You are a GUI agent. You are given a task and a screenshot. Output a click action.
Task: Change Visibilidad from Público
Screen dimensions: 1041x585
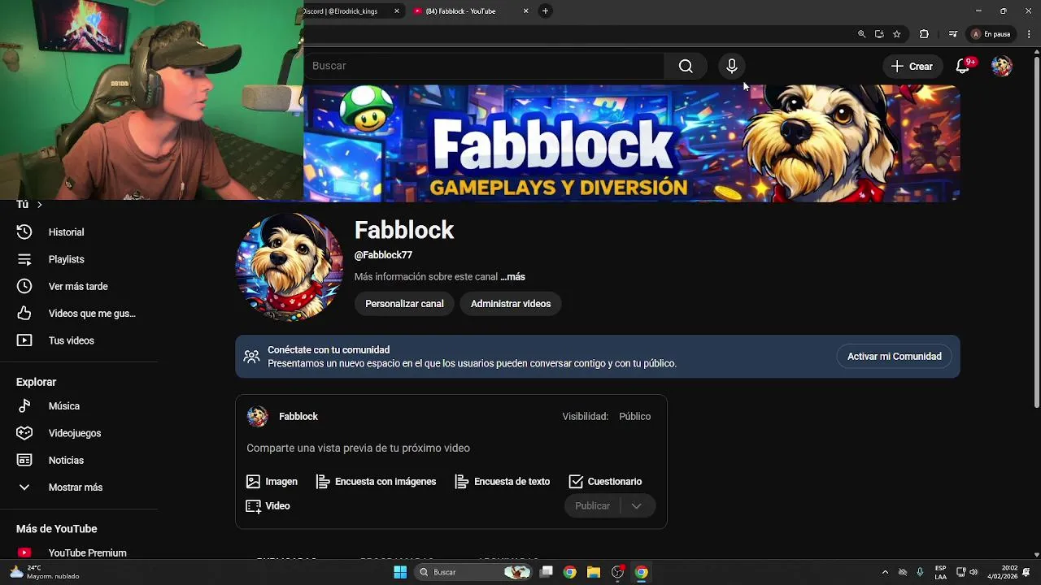pos(634,416)
